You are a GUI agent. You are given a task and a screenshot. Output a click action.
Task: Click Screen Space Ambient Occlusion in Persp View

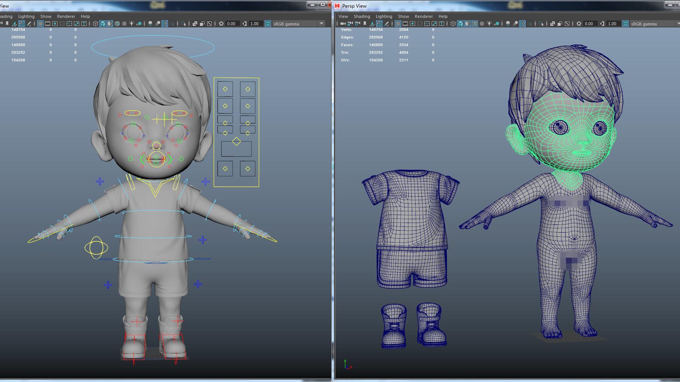pyautogui.click(x=508, y=24)
